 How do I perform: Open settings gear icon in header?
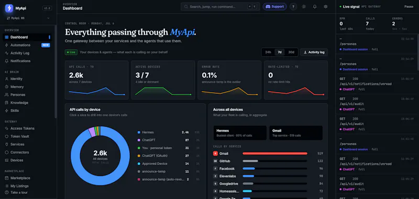(325, 7)
